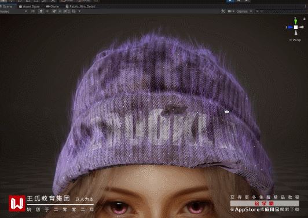Viewport: 308px width, 218px height.
Task: Click the green Y axis gizmo cone
Action: [295, 21]
